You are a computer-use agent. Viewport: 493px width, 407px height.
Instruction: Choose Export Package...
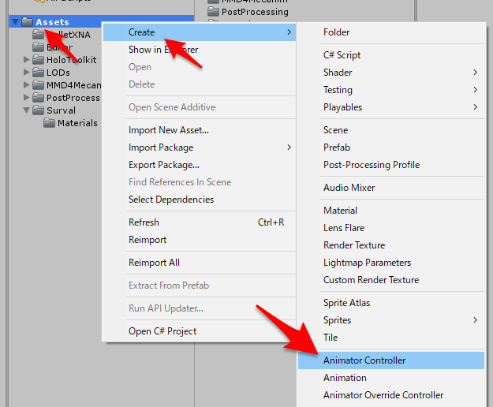coord(200,165)
